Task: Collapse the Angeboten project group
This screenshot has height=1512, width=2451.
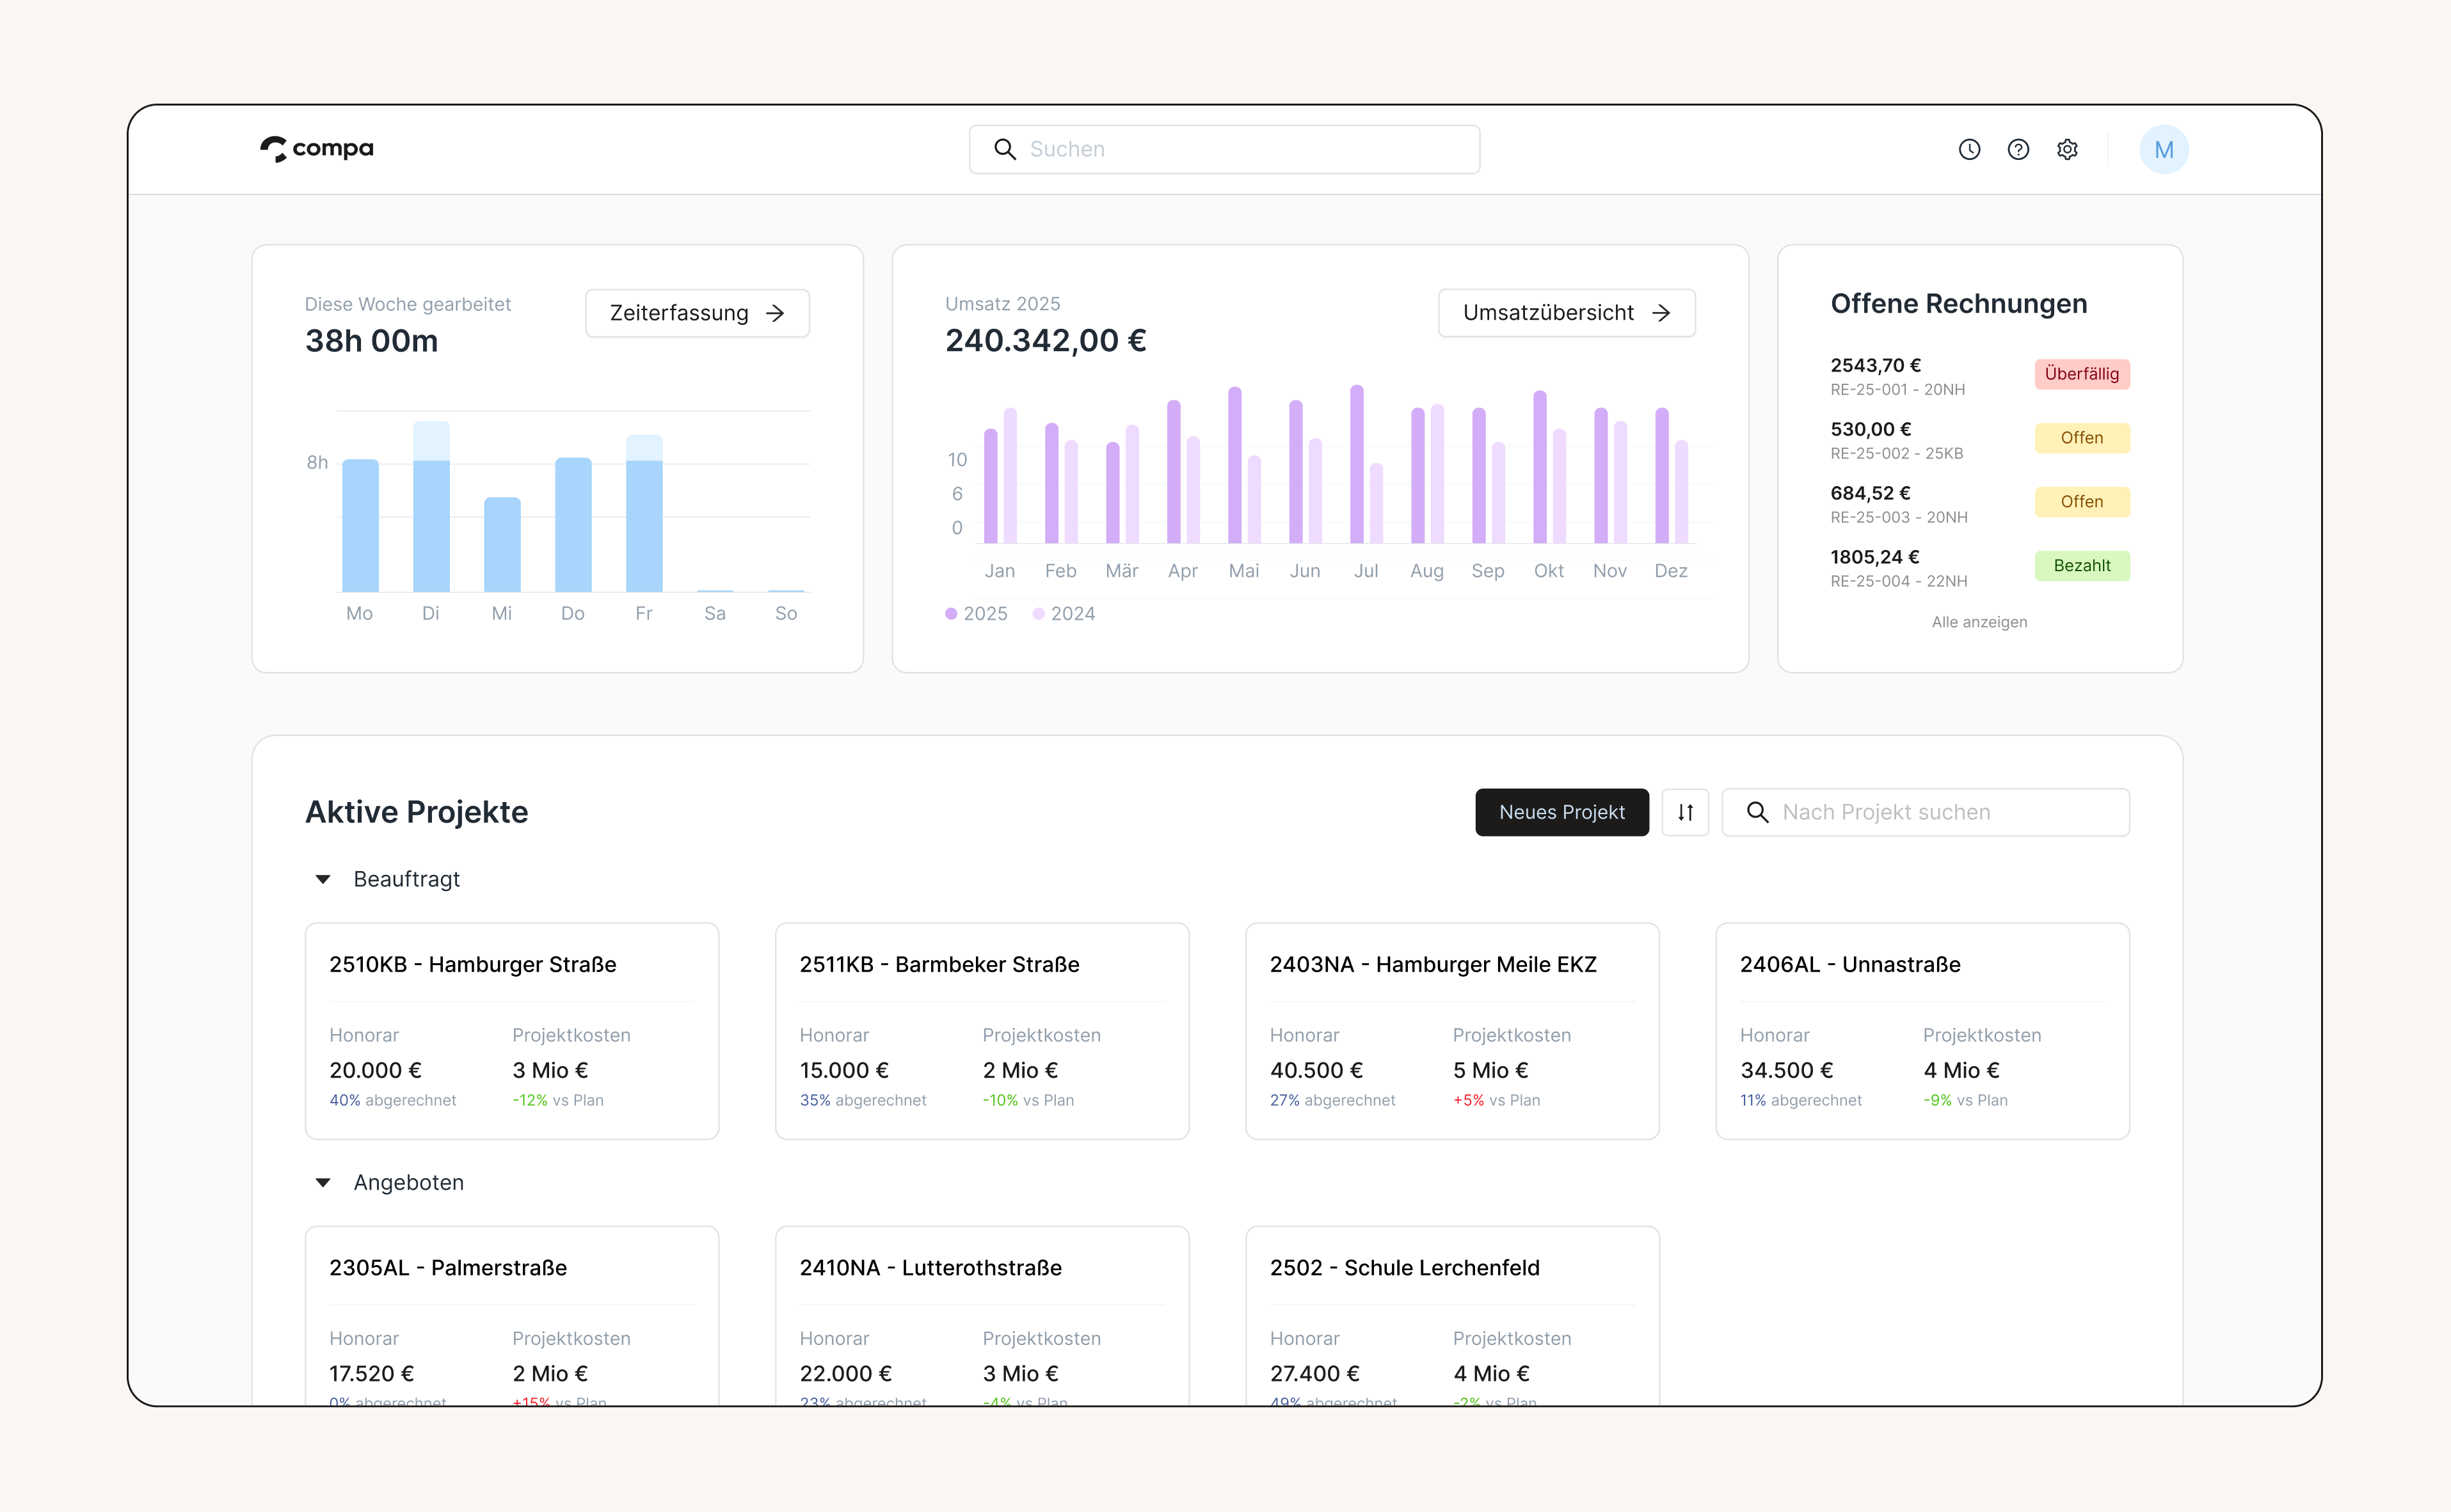Action: click(x=322, y=1182)
